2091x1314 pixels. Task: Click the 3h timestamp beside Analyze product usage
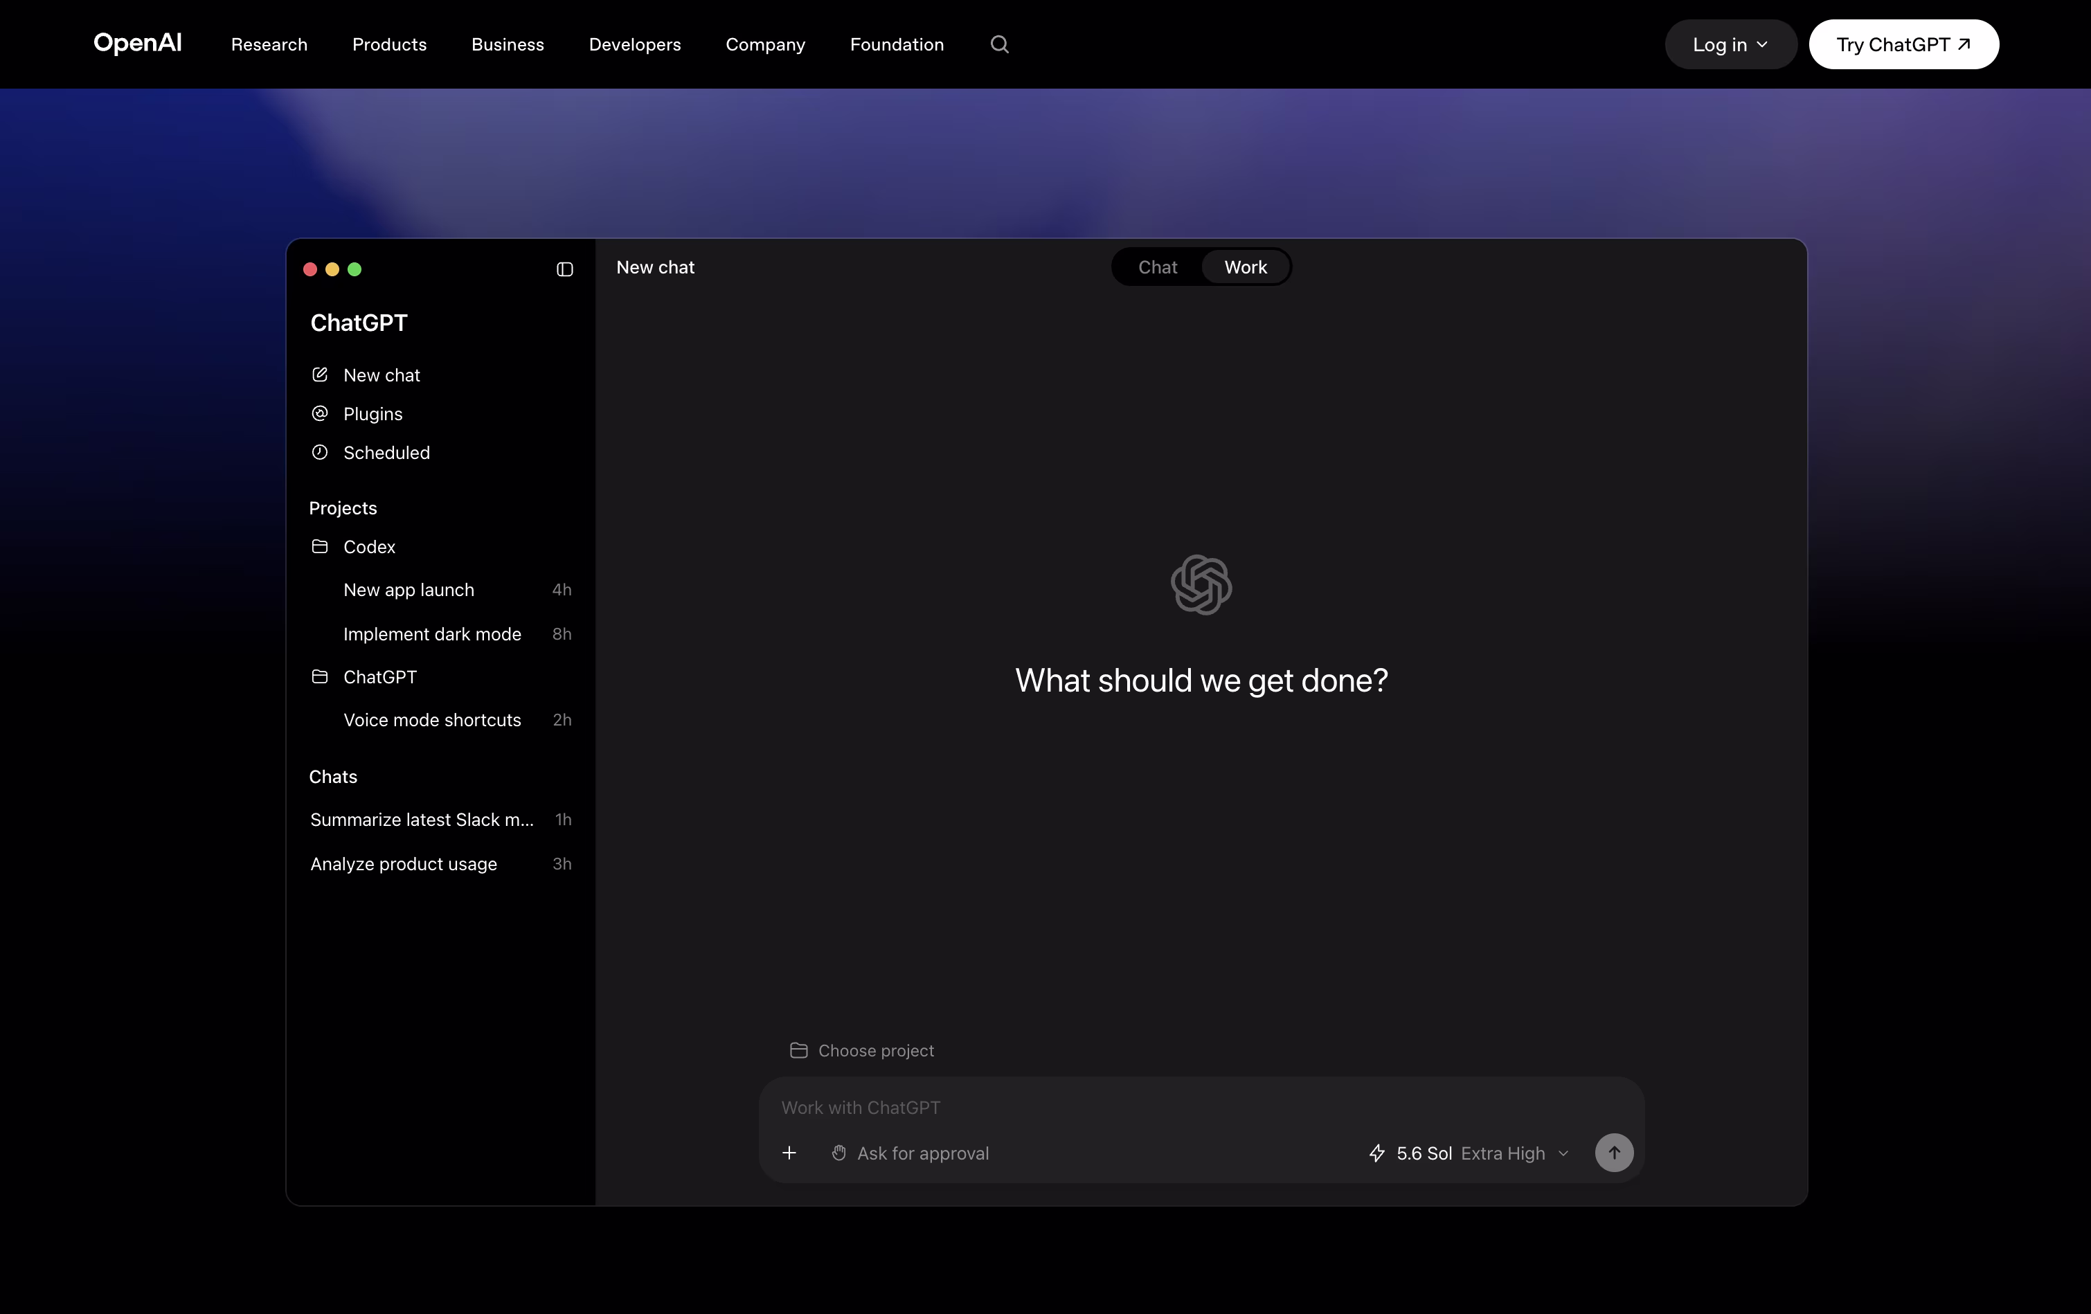point(562,863)
